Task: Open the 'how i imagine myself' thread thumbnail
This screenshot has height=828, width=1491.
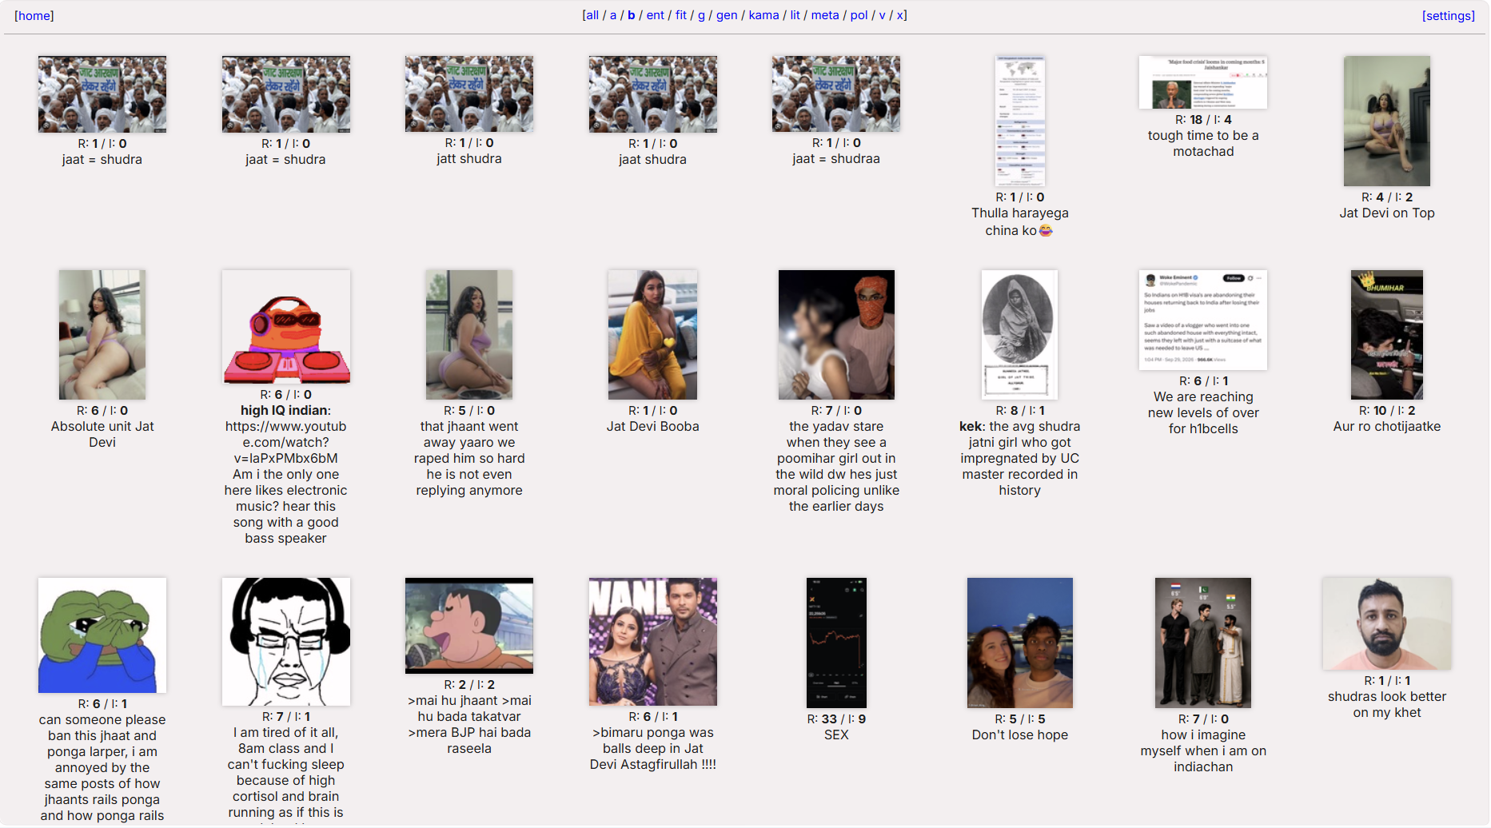Action: pyautogui.click(x=1203, y=643)
